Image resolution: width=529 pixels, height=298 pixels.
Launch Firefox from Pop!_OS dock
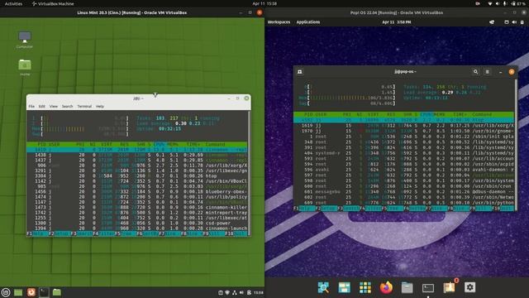(386, 287)
